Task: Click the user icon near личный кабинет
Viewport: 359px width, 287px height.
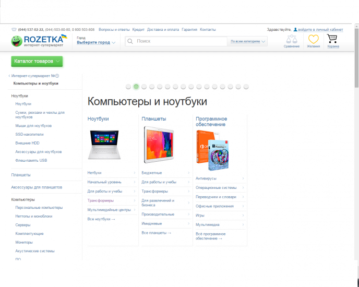Action: click(295, 30)
